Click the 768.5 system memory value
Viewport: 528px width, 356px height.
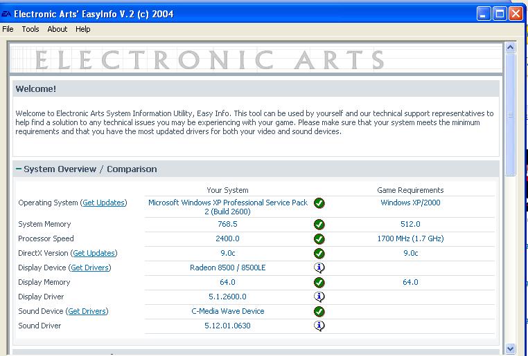point(227,225)
